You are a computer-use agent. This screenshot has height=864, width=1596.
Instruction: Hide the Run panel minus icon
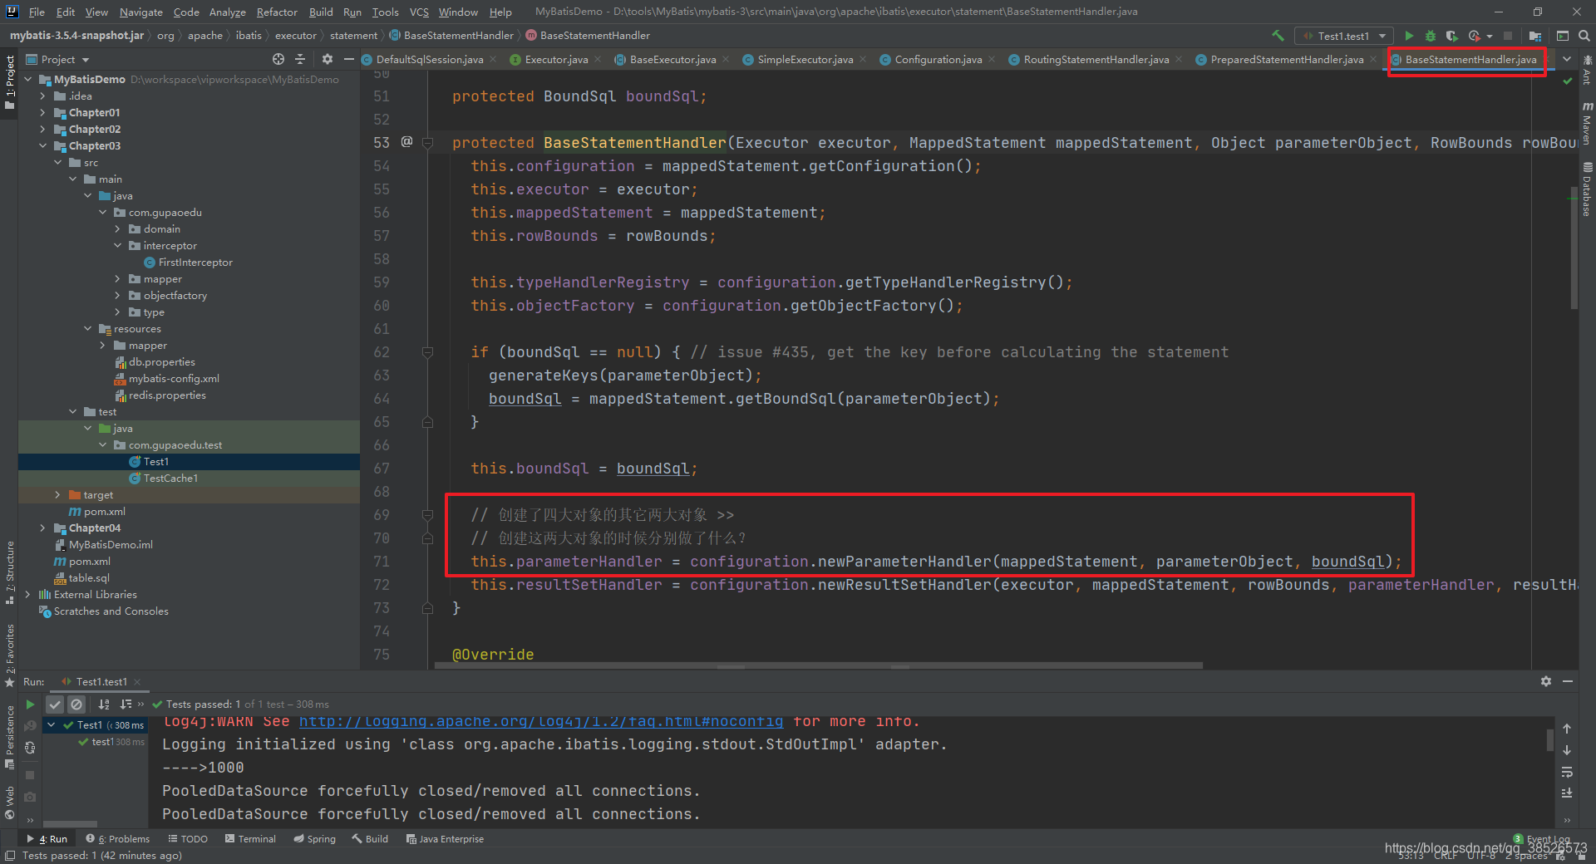(x=1568, y=681)
